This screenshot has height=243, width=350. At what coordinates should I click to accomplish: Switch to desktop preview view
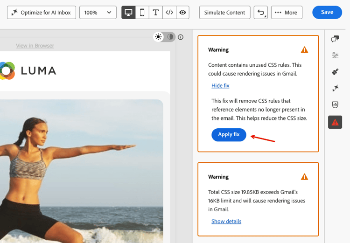pyautogui.click(x=128, y=13)
